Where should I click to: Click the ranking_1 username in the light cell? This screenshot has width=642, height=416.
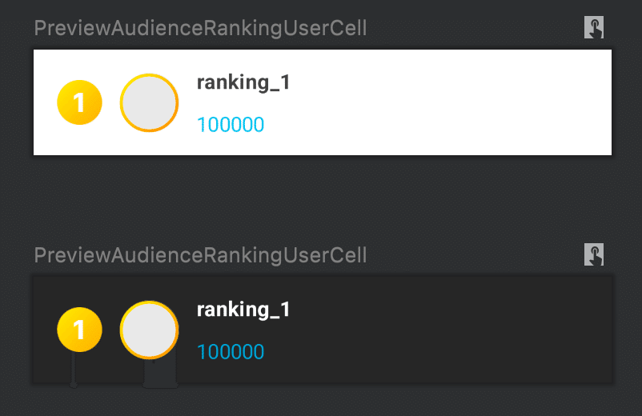pos(243,82)
